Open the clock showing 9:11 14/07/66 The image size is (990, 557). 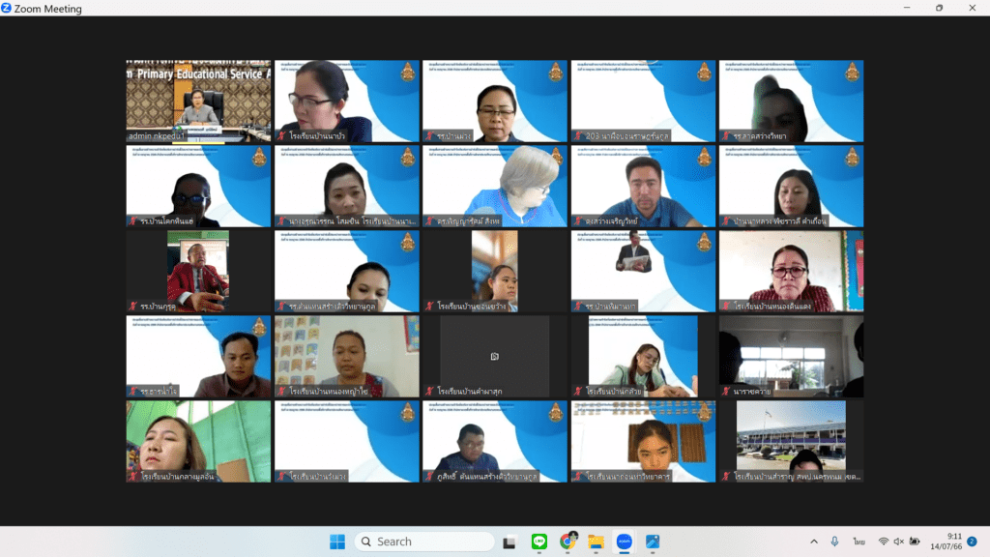(x=946, y=542)
